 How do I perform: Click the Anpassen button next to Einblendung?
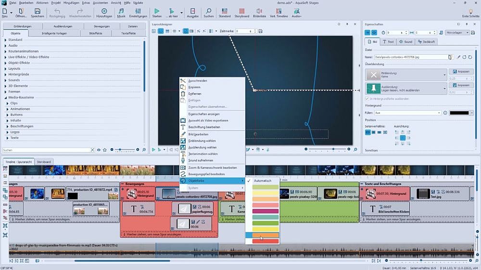click(x=461, y=71)
